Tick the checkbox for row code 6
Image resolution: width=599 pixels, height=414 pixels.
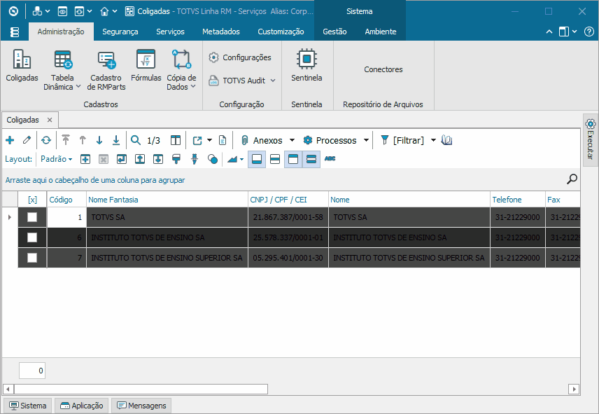tap(32, 237)
